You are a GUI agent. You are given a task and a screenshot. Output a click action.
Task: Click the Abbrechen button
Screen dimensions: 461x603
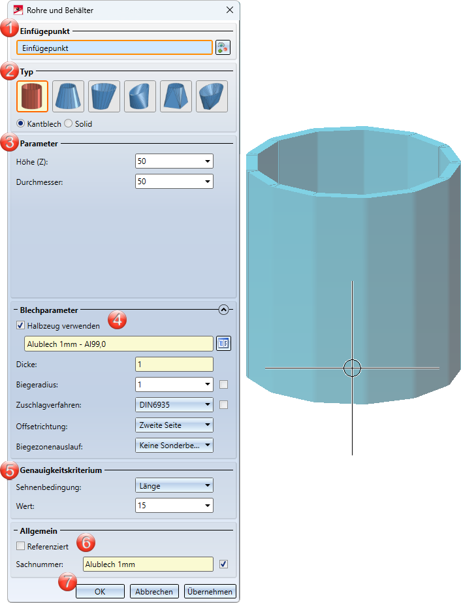point(154,591)
